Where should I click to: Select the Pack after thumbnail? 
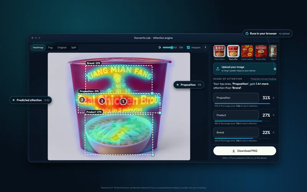tap(233, 51)
